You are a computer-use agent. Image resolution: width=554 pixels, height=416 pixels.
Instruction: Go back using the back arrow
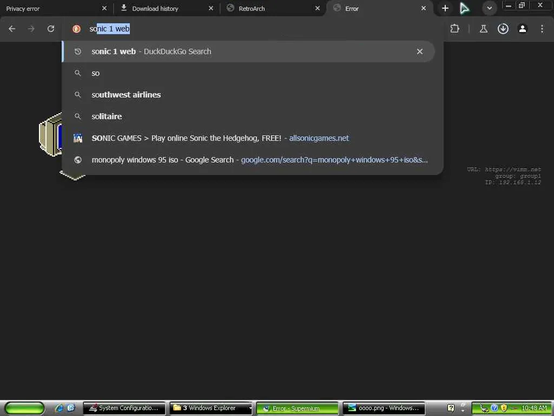12,29
